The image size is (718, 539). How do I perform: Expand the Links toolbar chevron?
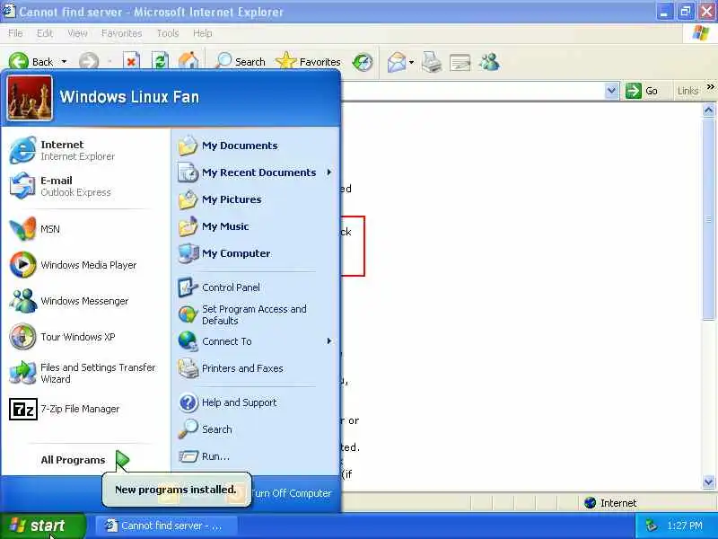[710, 86]
